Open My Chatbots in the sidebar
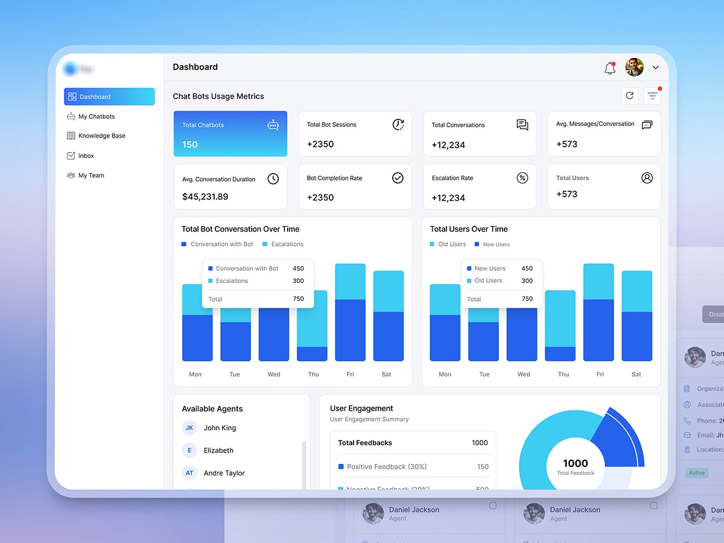724x543 pixels. 97,116
